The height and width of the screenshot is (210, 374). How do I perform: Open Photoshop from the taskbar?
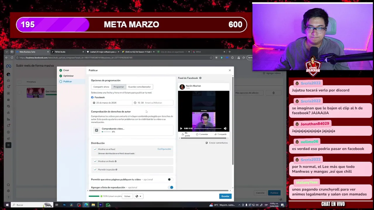[x=64, y=205]
